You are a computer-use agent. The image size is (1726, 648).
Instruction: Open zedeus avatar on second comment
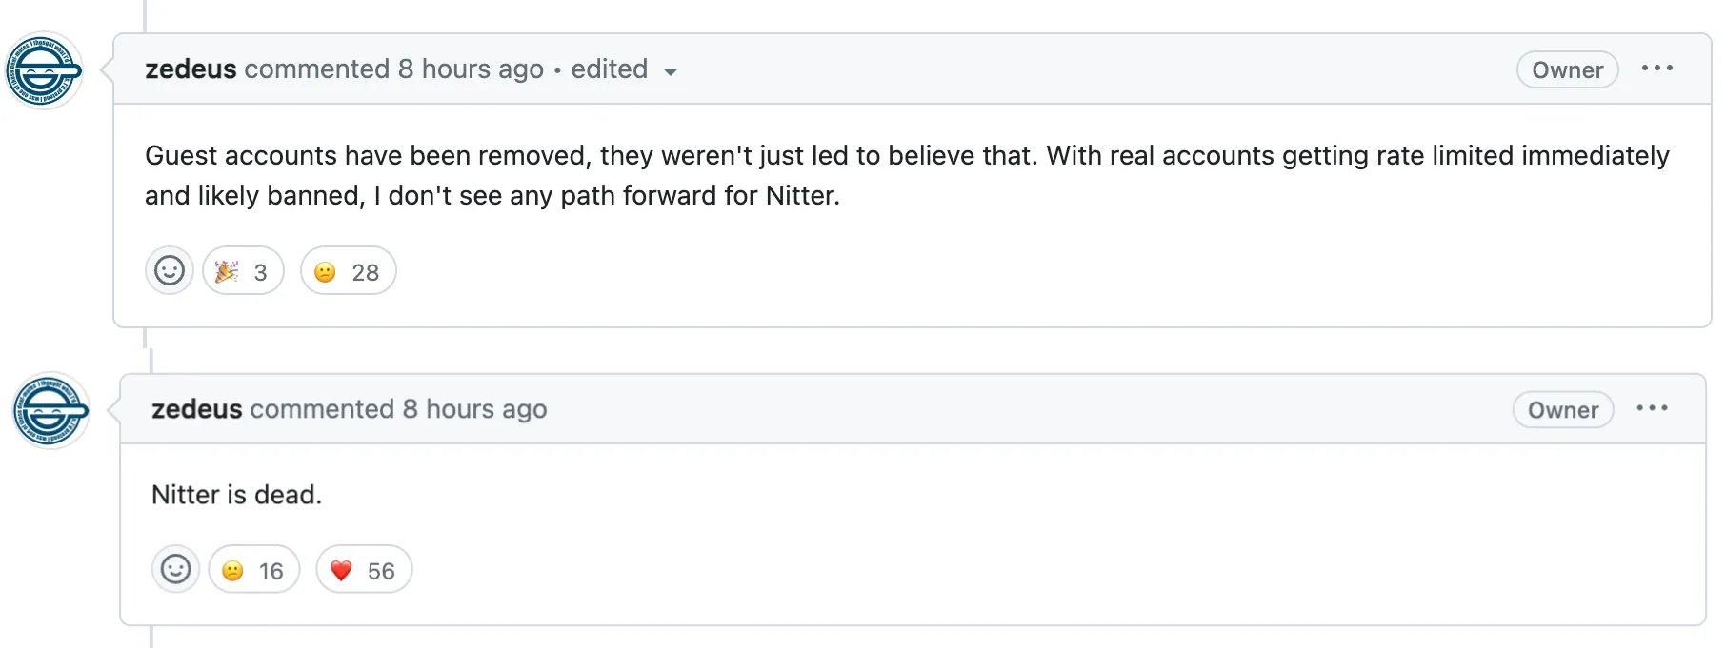tap(50, 411)
